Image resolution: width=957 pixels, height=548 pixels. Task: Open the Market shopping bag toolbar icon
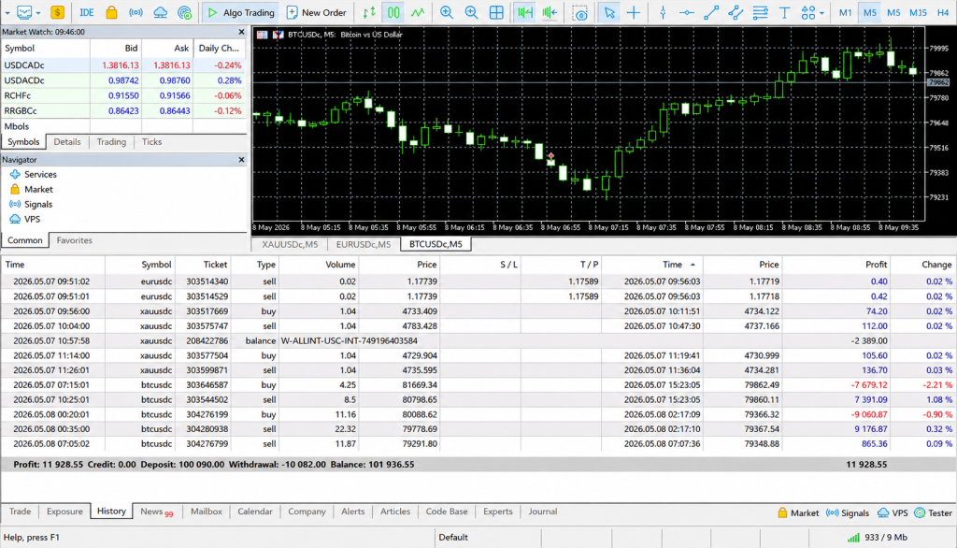click(x=111, y=12)
